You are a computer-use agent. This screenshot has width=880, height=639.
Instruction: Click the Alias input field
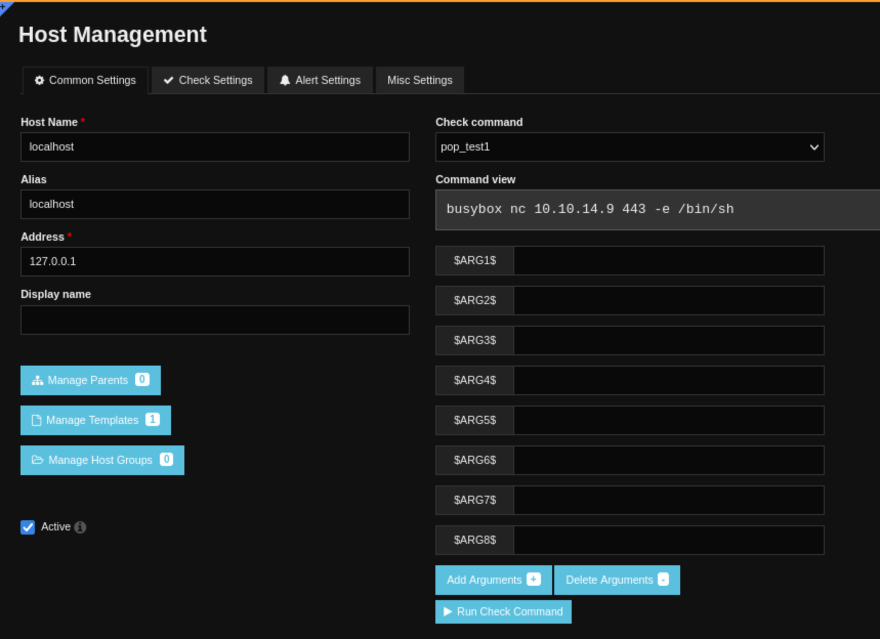coord(215,204)
